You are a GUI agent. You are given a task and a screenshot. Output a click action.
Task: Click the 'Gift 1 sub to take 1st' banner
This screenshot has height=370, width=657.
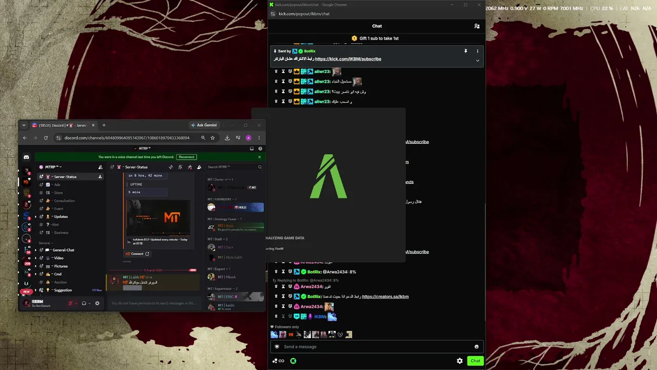coord(375,39)
